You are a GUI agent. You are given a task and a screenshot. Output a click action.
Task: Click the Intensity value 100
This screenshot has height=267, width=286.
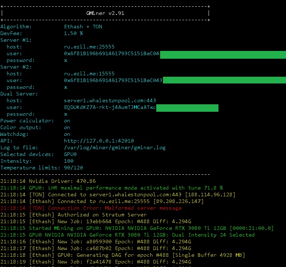coord(69,161)
